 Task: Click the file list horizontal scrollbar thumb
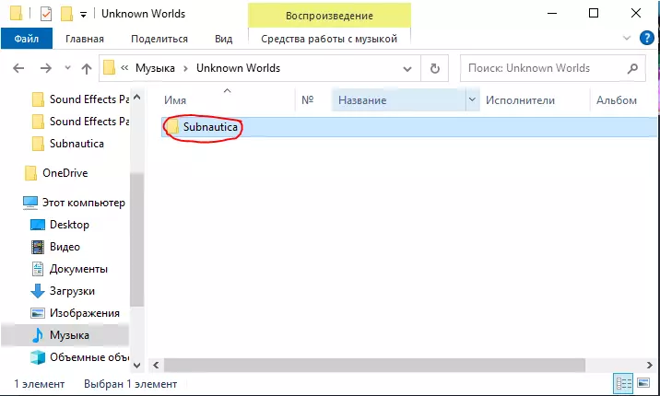pyautogui.click(x=374, y=365)
